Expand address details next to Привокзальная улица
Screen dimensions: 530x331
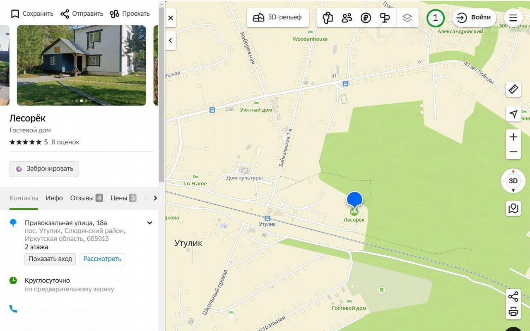149,223
